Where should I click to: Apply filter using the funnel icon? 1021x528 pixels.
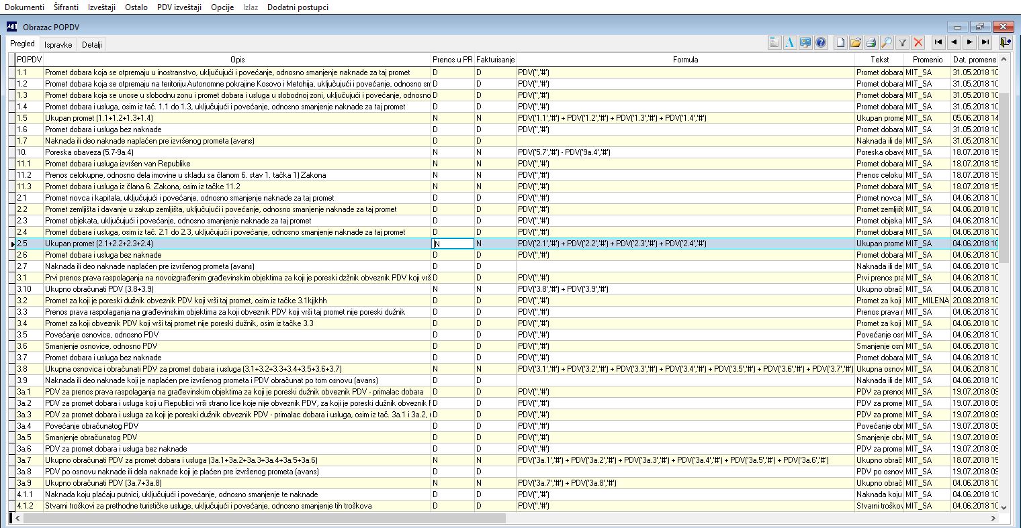[903, 42]
